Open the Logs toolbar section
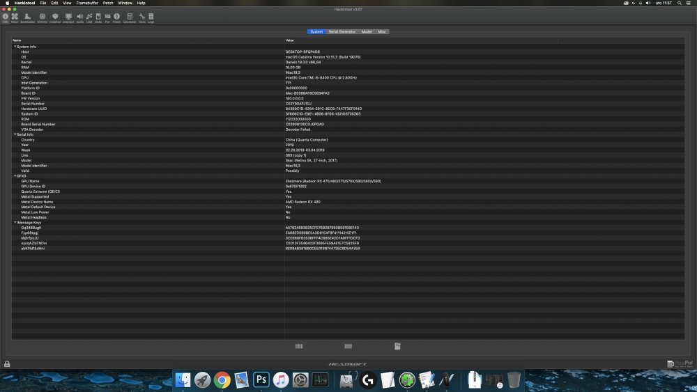697x392 pixels. tap(151, 18)
